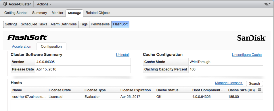Click the Cluster Software Summary heading
The image size is (274, 111).
coord(36,55)
